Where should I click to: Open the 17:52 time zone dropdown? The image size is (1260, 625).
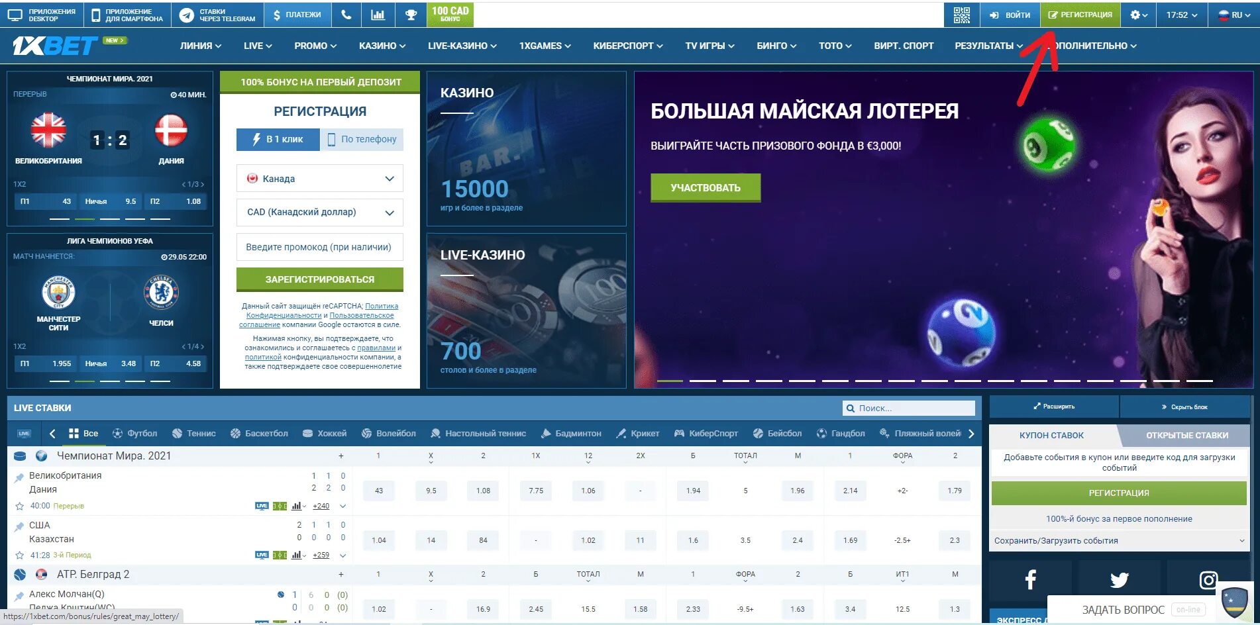tap(1182, 15)
